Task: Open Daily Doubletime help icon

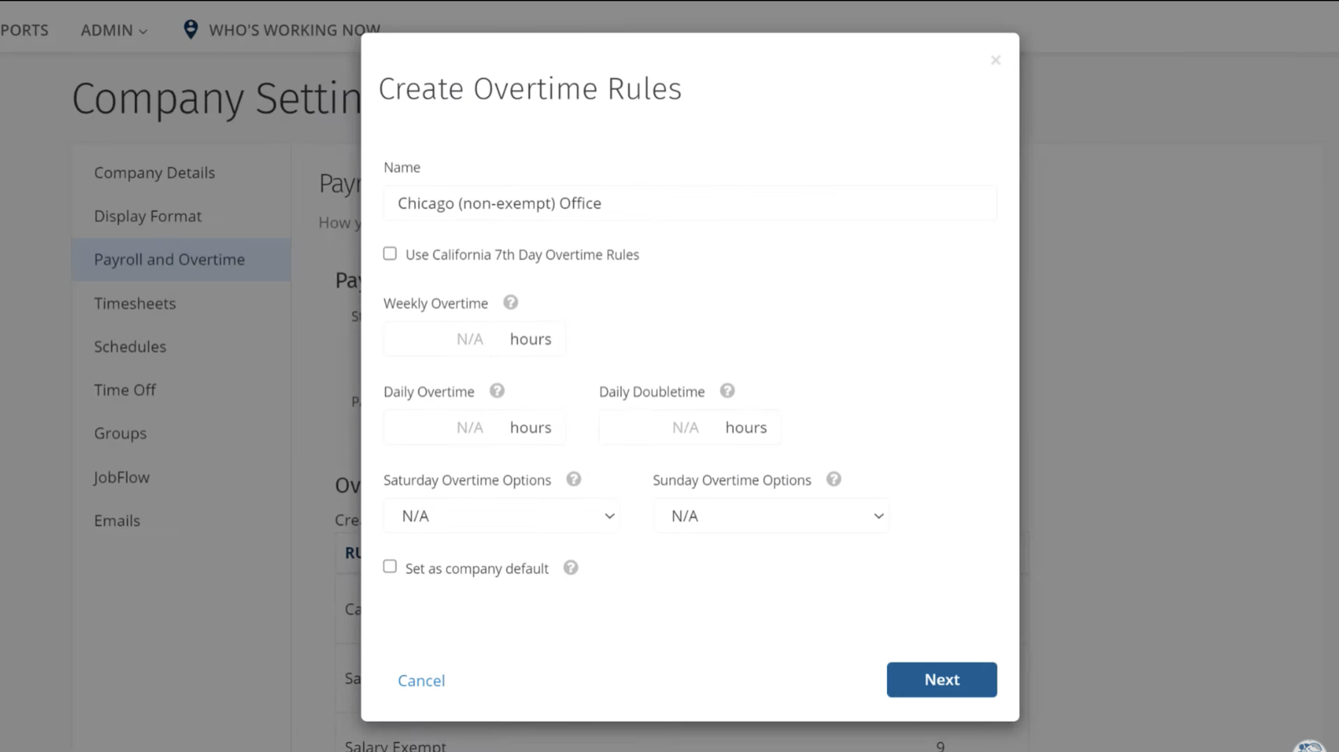Action: [727, 391]
